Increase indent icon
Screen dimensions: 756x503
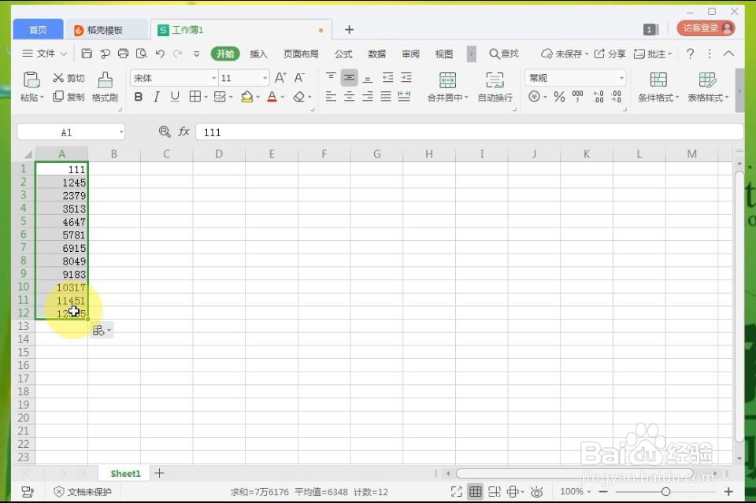tap(406, 78)
